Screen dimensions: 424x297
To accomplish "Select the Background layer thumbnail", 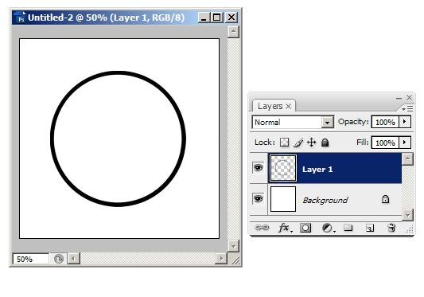I will pyautogui.click(x=283, y=199).
